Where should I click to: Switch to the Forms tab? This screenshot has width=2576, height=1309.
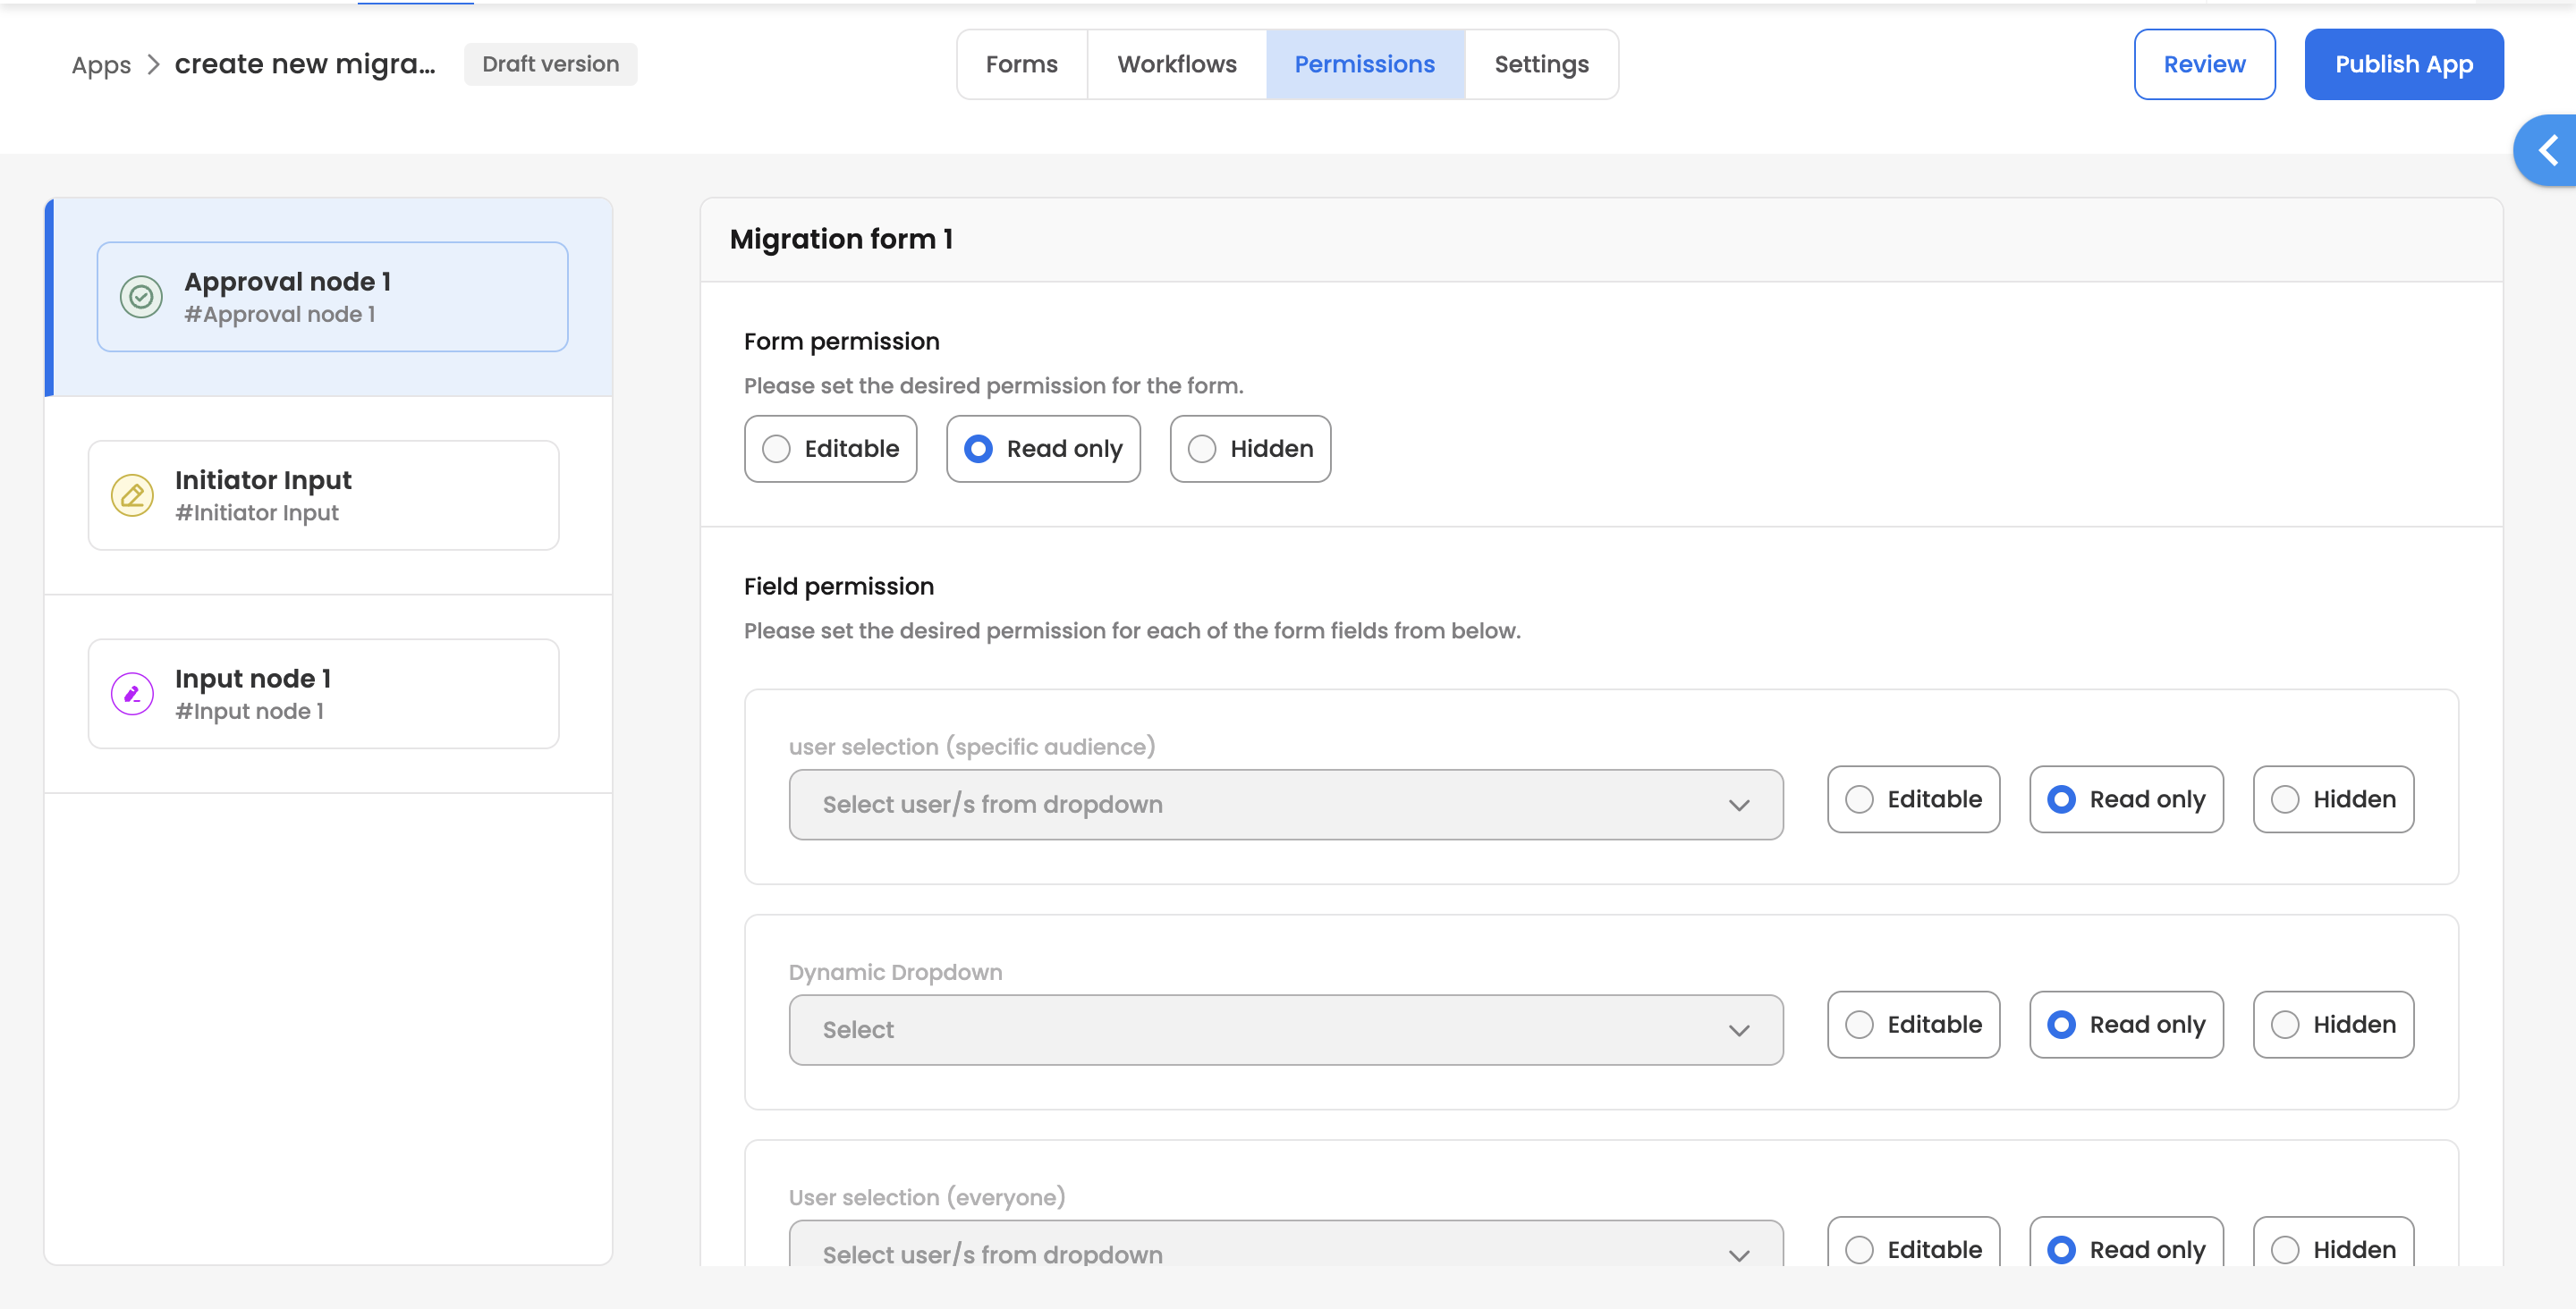click(x=1021, y=64)
